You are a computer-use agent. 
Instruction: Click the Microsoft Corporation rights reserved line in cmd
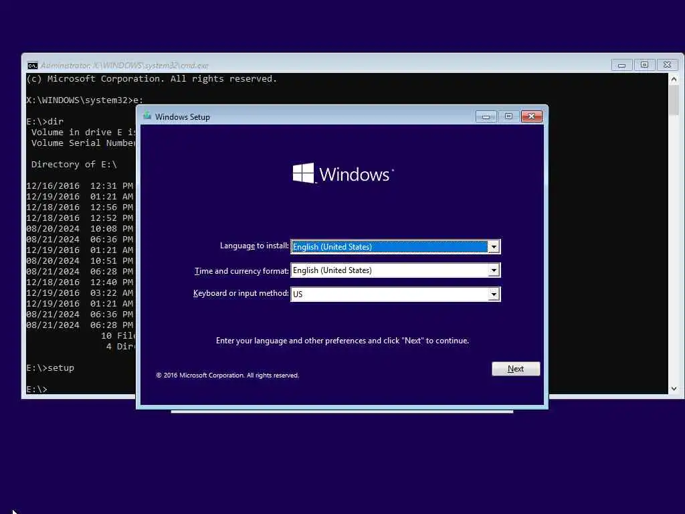point(152,79)
